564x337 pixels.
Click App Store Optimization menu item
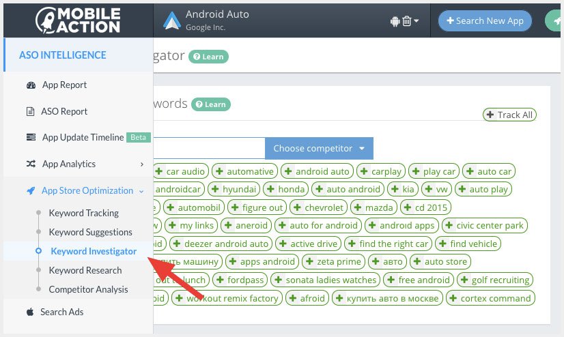click(x=87, y=190)
